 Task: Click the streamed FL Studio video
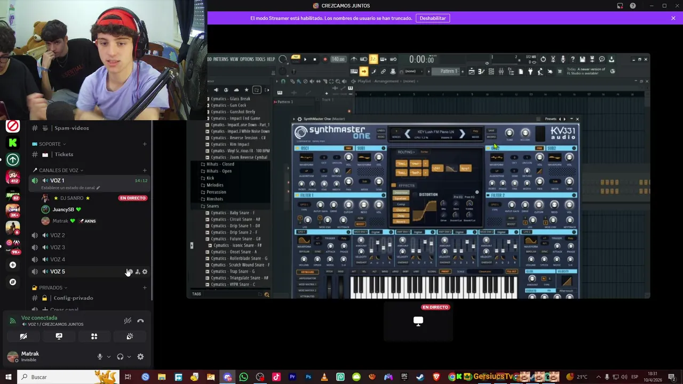[419, 175]
